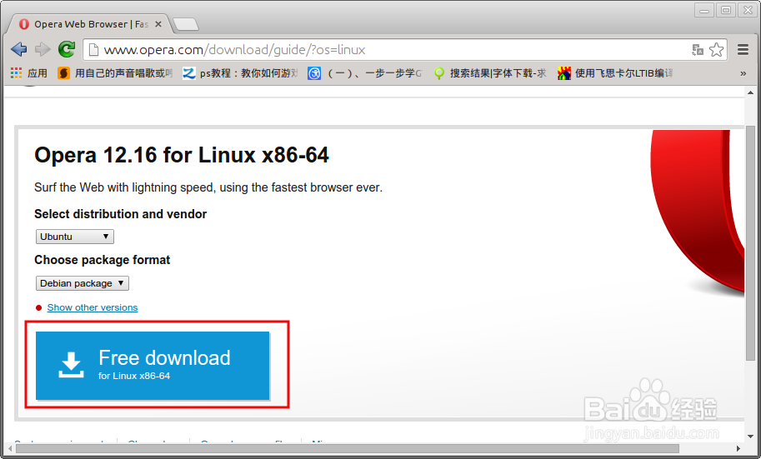Click the Free download button
The image size is (761, 459).
(x=153, y=366)
